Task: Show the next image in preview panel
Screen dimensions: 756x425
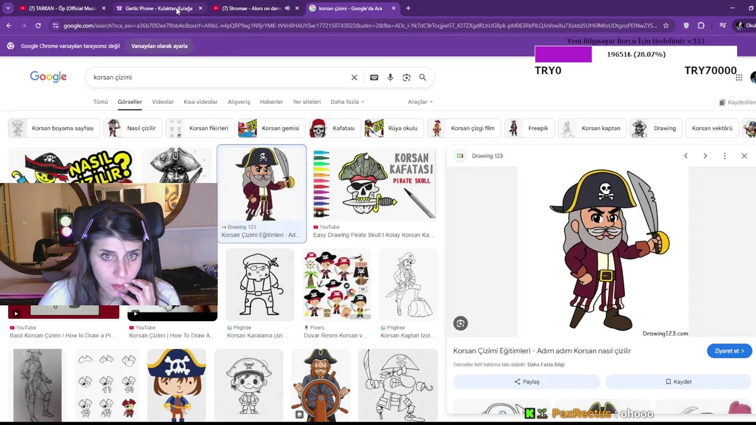Action: coord(705,156)
